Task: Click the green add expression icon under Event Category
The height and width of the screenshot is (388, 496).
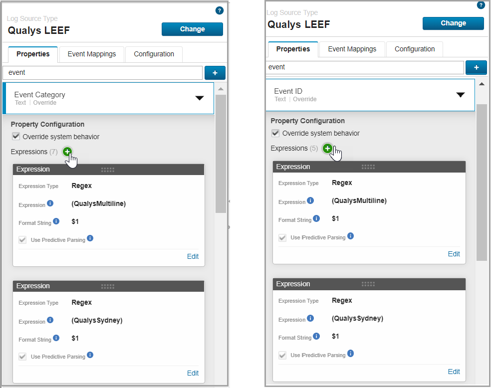Action: pyautogui.click(x=67, y=152)
